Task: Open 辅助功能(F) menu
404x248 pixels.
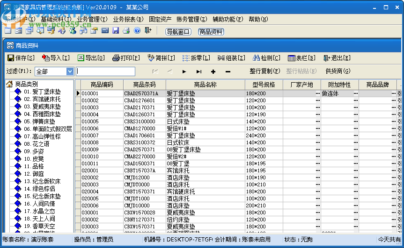Action: 228,19
